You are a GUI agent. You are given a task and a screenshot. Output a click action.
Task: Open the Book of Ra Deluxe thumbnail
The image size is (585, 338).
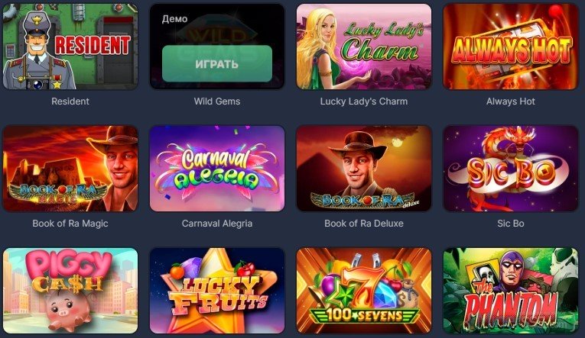(364, 169)
